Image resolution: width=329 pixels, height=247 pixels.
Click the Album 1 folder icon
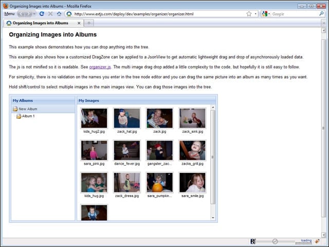(19, 116)
